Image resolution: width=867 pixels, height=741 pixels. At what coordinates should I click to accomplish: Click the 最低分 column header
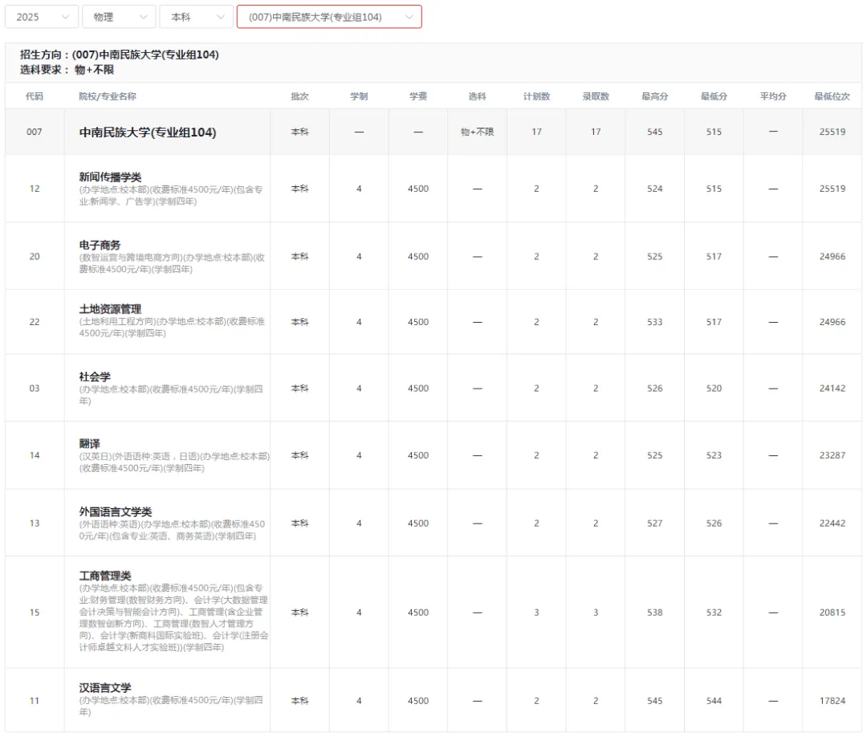(x=714, y=96)
